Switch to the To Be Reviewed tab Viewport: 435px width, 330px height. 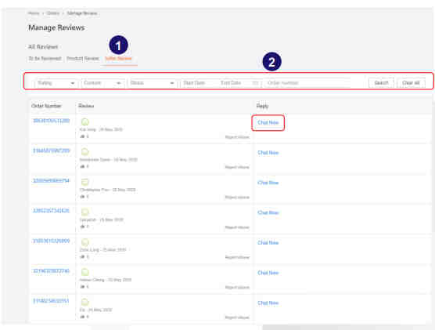point(45,58)
